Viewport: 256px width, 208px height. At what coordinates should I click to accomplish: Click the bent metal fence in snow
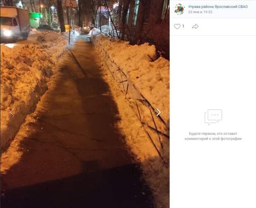[x=140, y=107]
